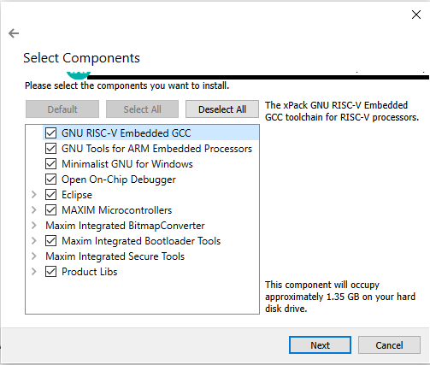Uncheck Maxim Integrated Bootloader Tools

(x=50, y=241)
